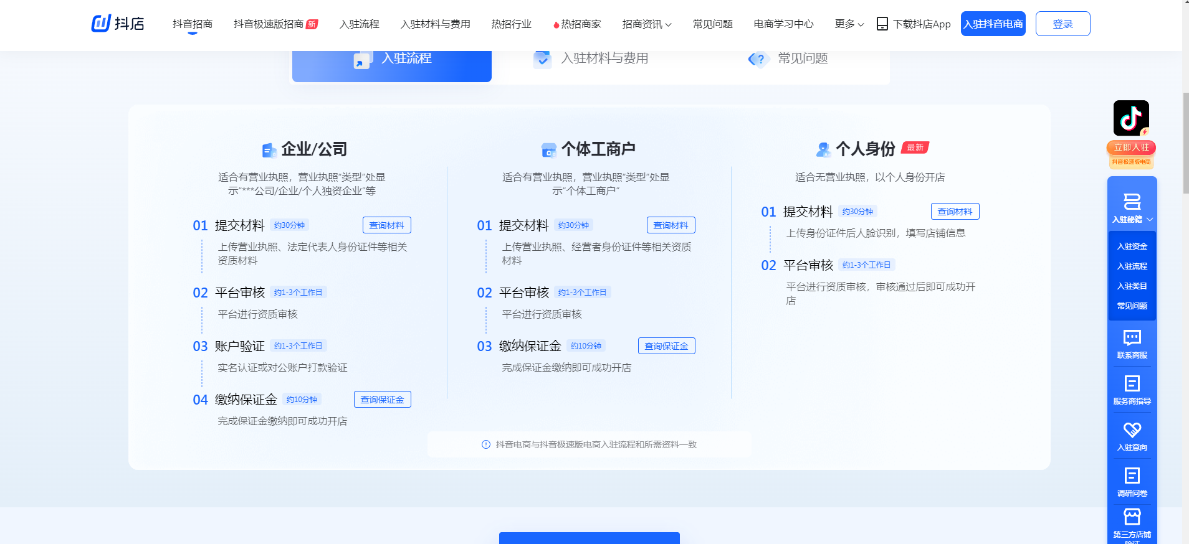
Task: Click 04 缴纳保证金 step heading
Action: pos(235,400)
